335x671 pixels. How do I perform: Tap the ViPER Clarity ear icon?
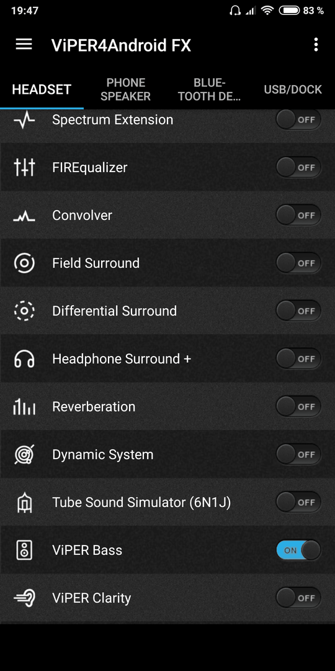(x=24, y=598)
